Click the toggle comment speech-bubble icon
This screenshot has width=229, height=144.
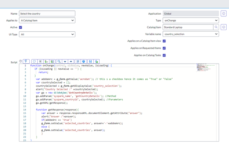pos(35,61)
